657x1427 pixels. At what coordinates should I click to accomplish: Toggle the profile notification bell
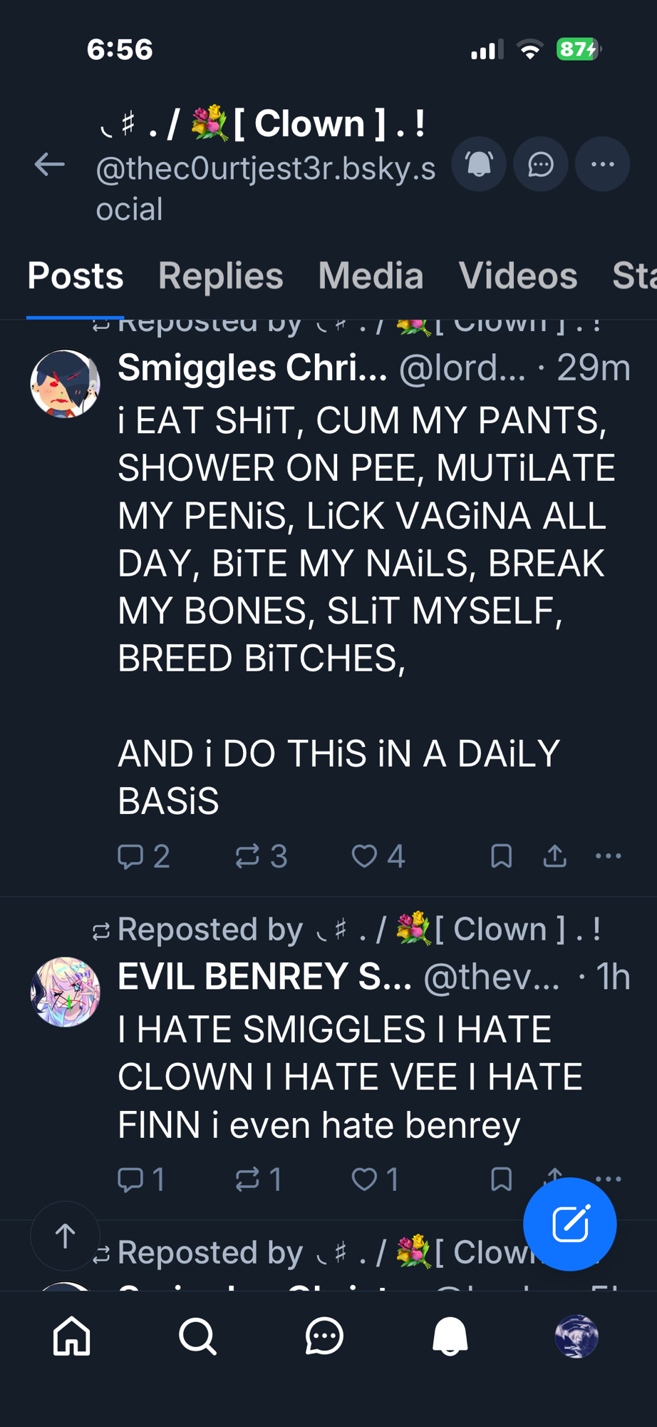click(x=479, y=165)
